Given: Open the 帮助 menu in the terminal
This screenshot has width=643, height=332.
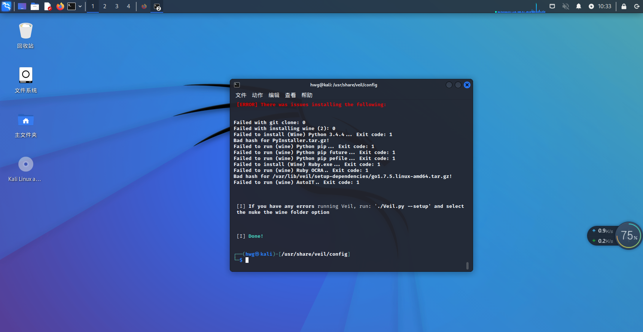Looking at the screenshot, I should tap(307, 95).
